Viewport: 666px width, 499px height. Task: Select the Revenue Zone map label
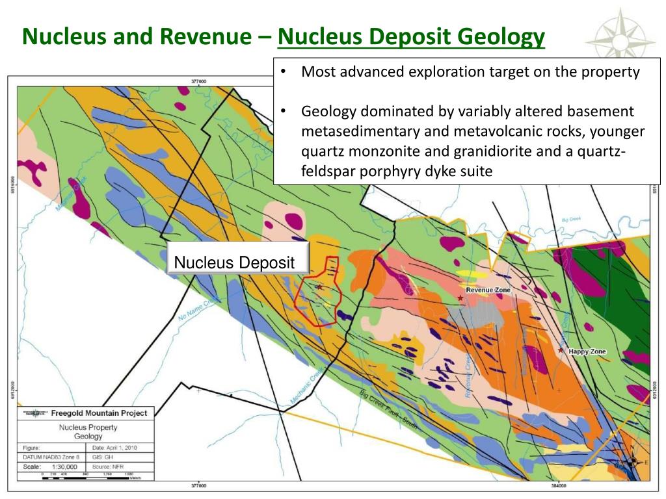488,290
